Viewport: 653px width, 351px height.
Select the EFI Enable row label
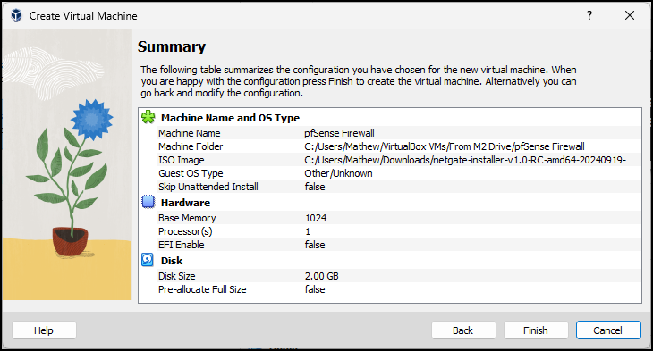(182, 245)
